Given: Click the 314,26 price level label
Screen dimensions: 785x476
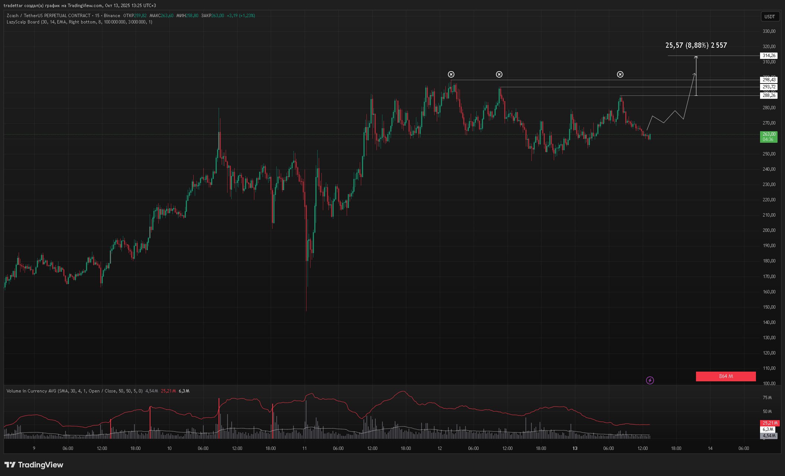Looking at the screenshot, I should (x=769, y=56).
